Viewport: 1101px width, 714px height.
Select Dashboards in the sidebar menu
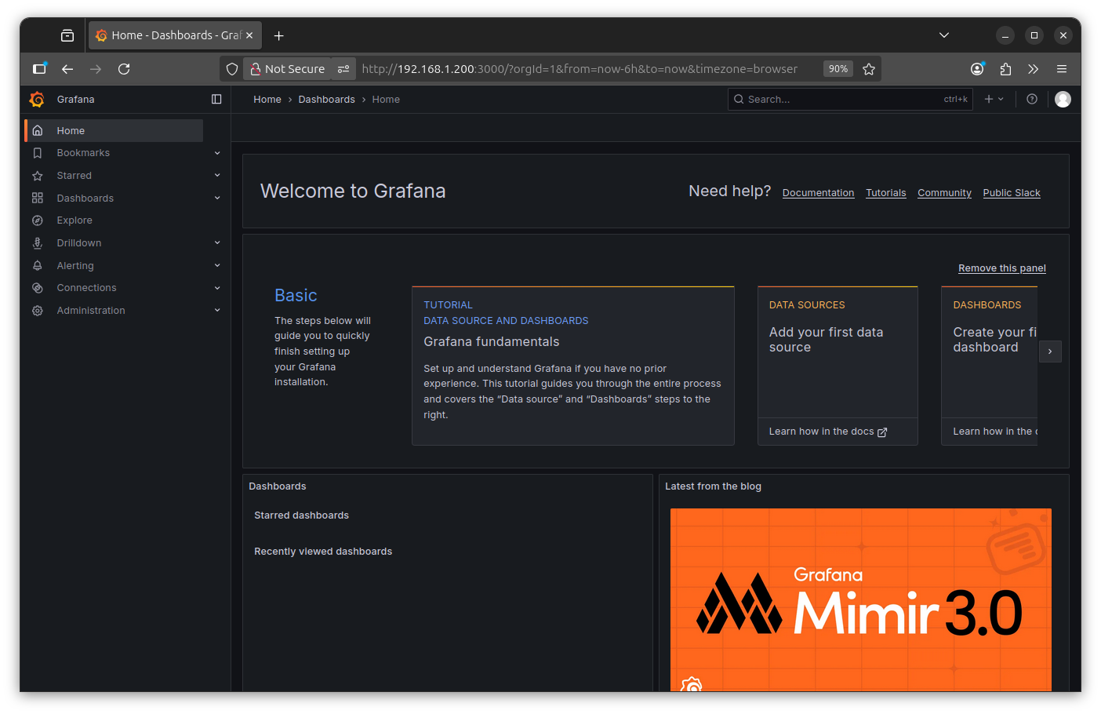[x=85, y=199]
